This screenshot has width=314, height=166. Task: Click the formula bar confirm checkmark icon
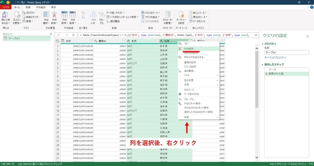pyautogui.click(x=67, y=35)
